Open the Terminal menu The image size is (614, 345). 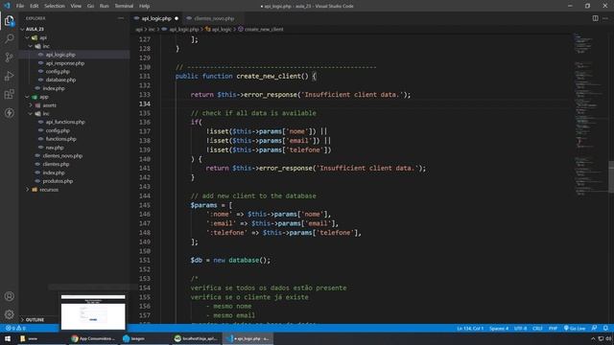[124, 6]
